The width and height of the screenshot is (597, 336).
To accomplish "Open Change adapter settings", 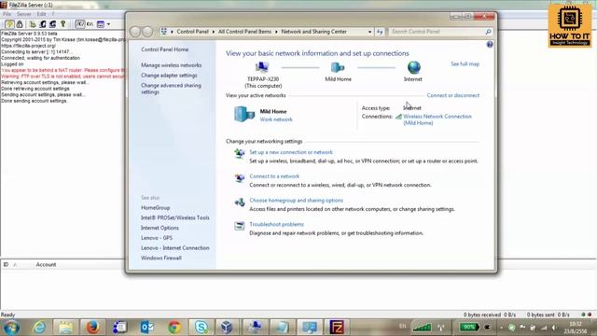I will coord(169,76).
